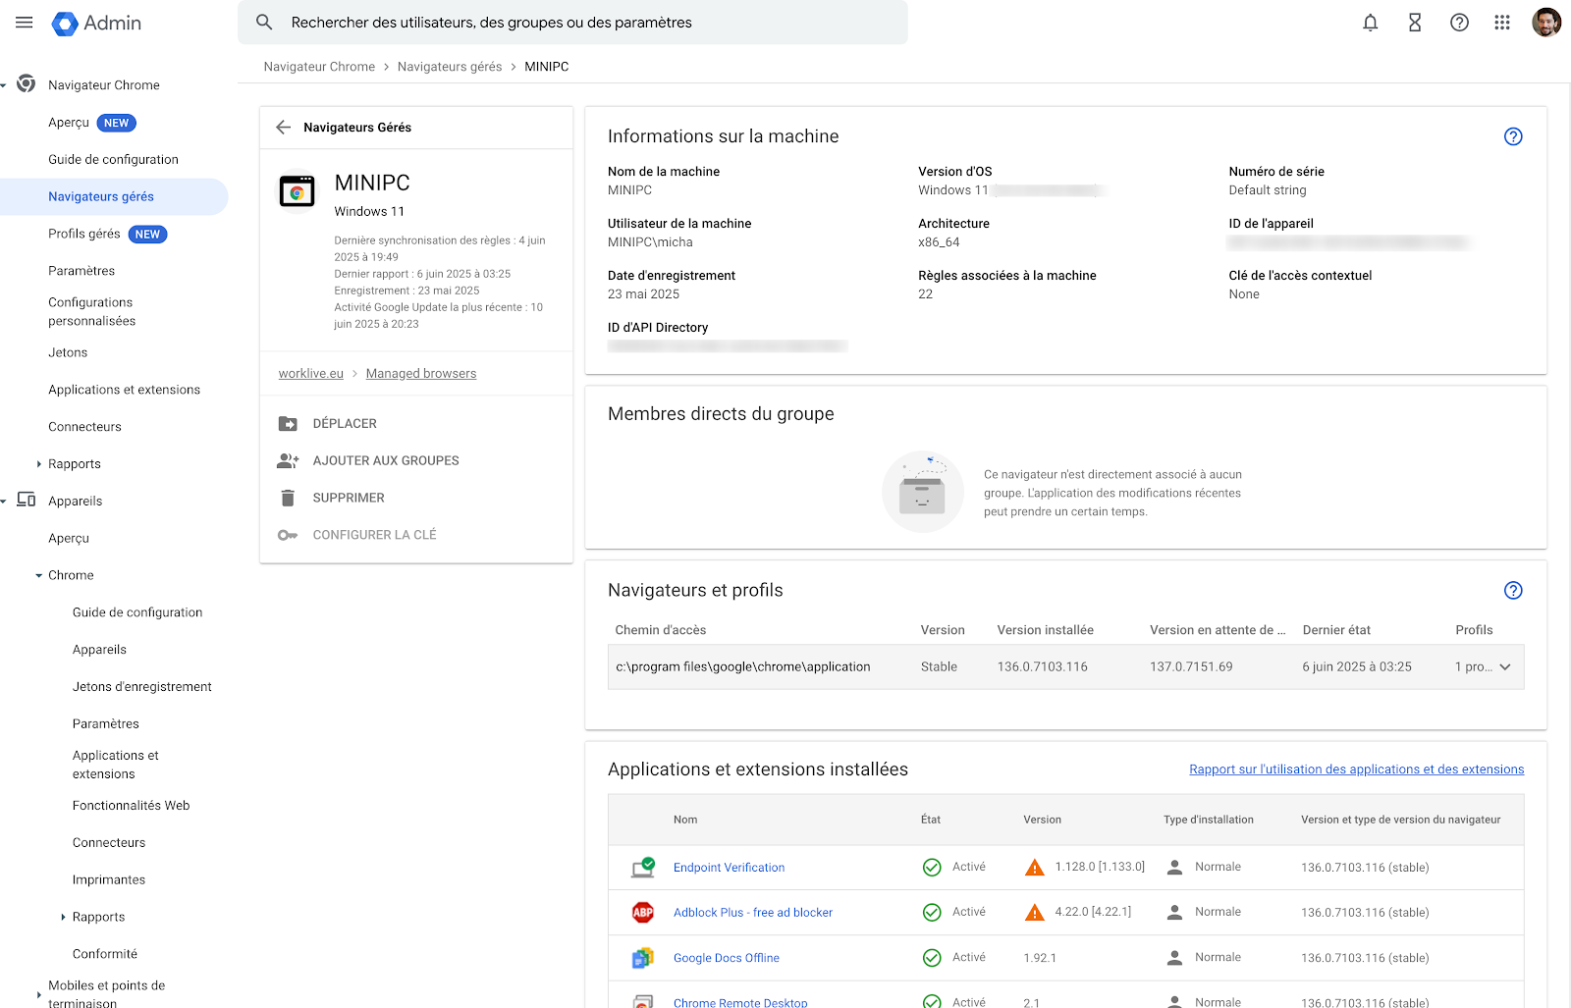Open Connecteurs under Navigateur Chrome
This screenshot has width=1571, height=1008.
(x=85, y=427)
